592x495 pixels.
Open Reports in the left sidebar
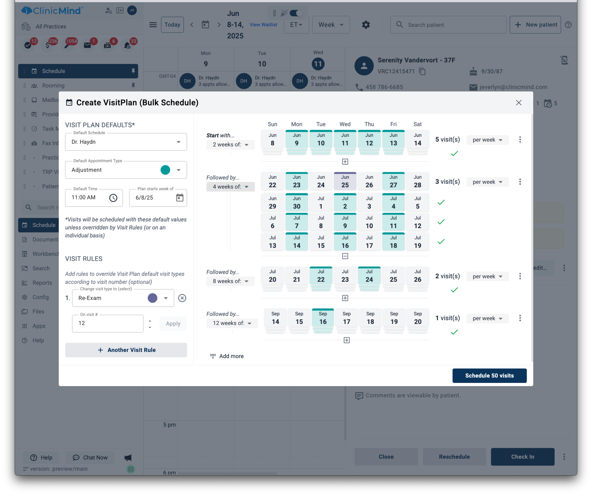point(42,283)
